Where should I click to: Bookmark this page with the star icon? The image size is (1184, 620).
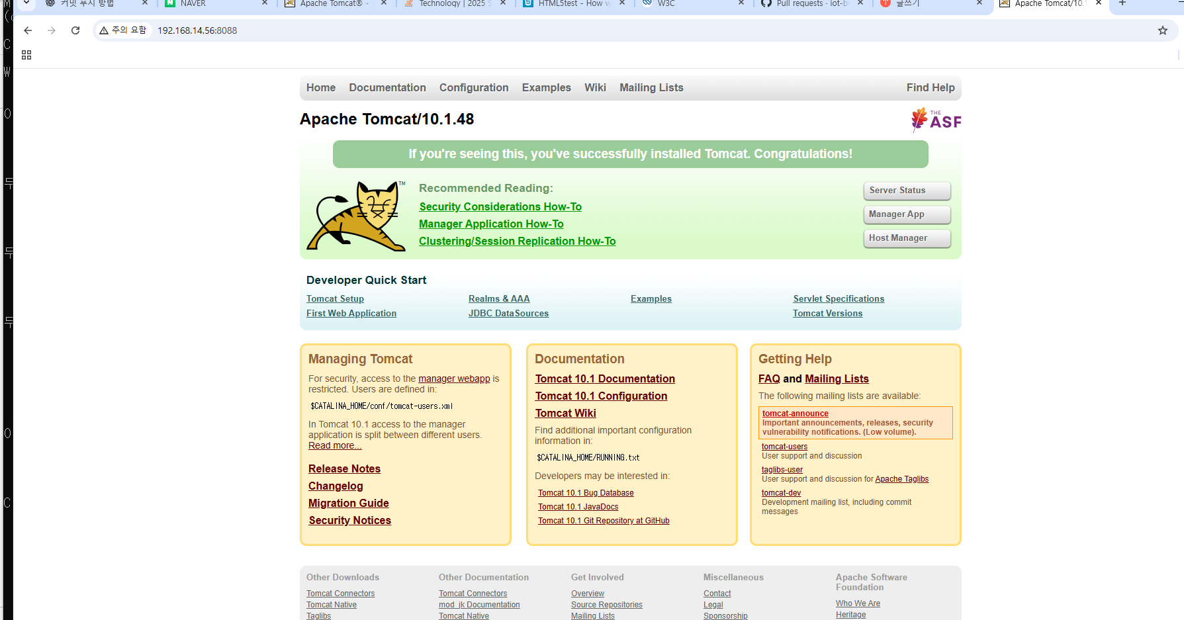1163,30
